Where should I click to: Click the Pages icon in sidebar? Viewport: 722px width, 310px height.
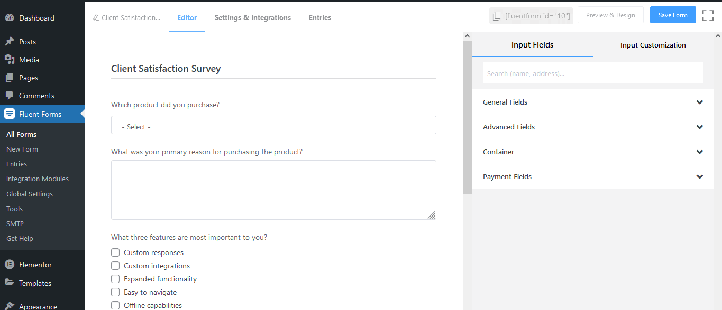[x=10, y=78]
